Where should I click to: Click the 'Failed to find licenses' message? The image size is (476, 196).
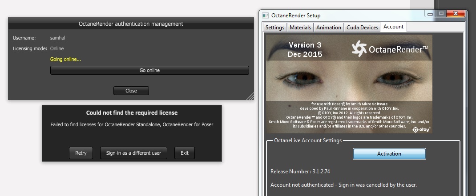(132, 124)
